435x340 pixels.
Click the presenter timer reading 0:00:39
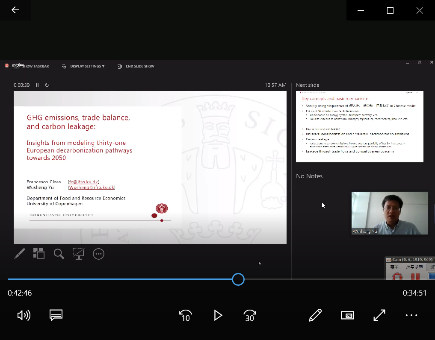[22, 85]
